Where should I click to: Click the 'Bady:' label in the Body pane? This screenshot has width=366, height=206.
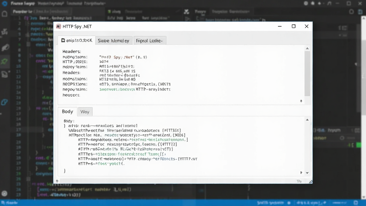tap(69, 121)
